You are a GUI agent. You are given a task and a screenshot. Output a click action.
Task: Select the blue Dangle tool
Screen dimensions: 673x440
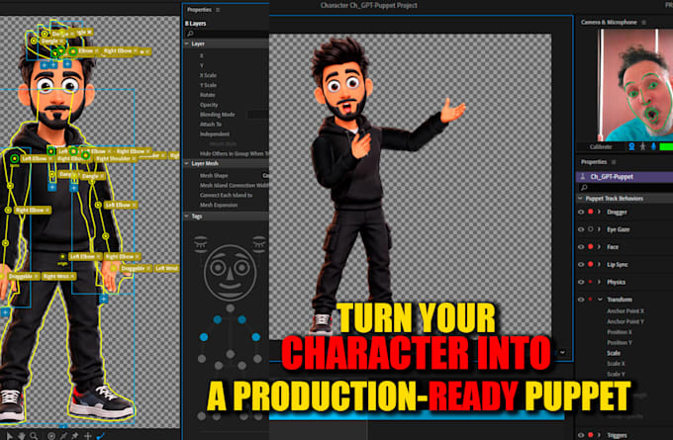click(x=100, y=436)
